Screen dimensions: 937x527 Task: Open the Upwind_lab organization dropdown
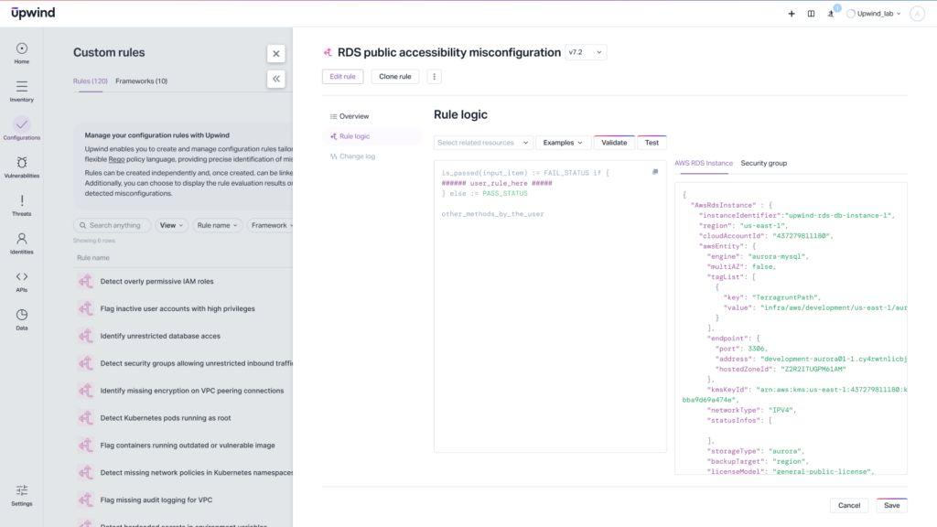click(x=874, y=14)
